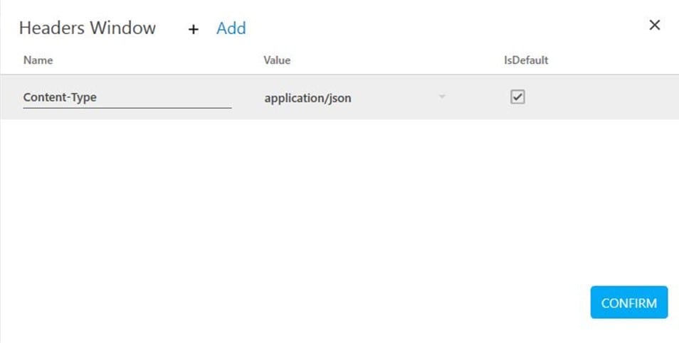679x343 pixels.
Task: Click row space between dropdown arrow and checkbox
Action: coord(477,97)
